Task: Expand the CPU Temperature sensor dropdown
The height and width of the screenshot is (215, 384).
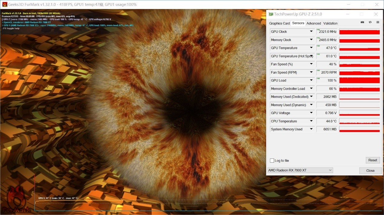Action: pos(311,121)
